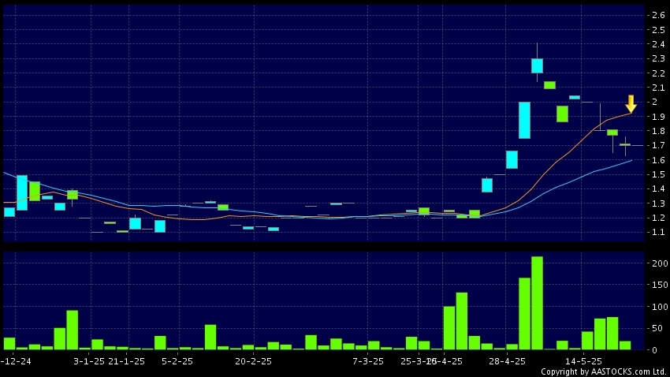
Task: Click the 2.4 price axis label
Action: click(658, 44)
